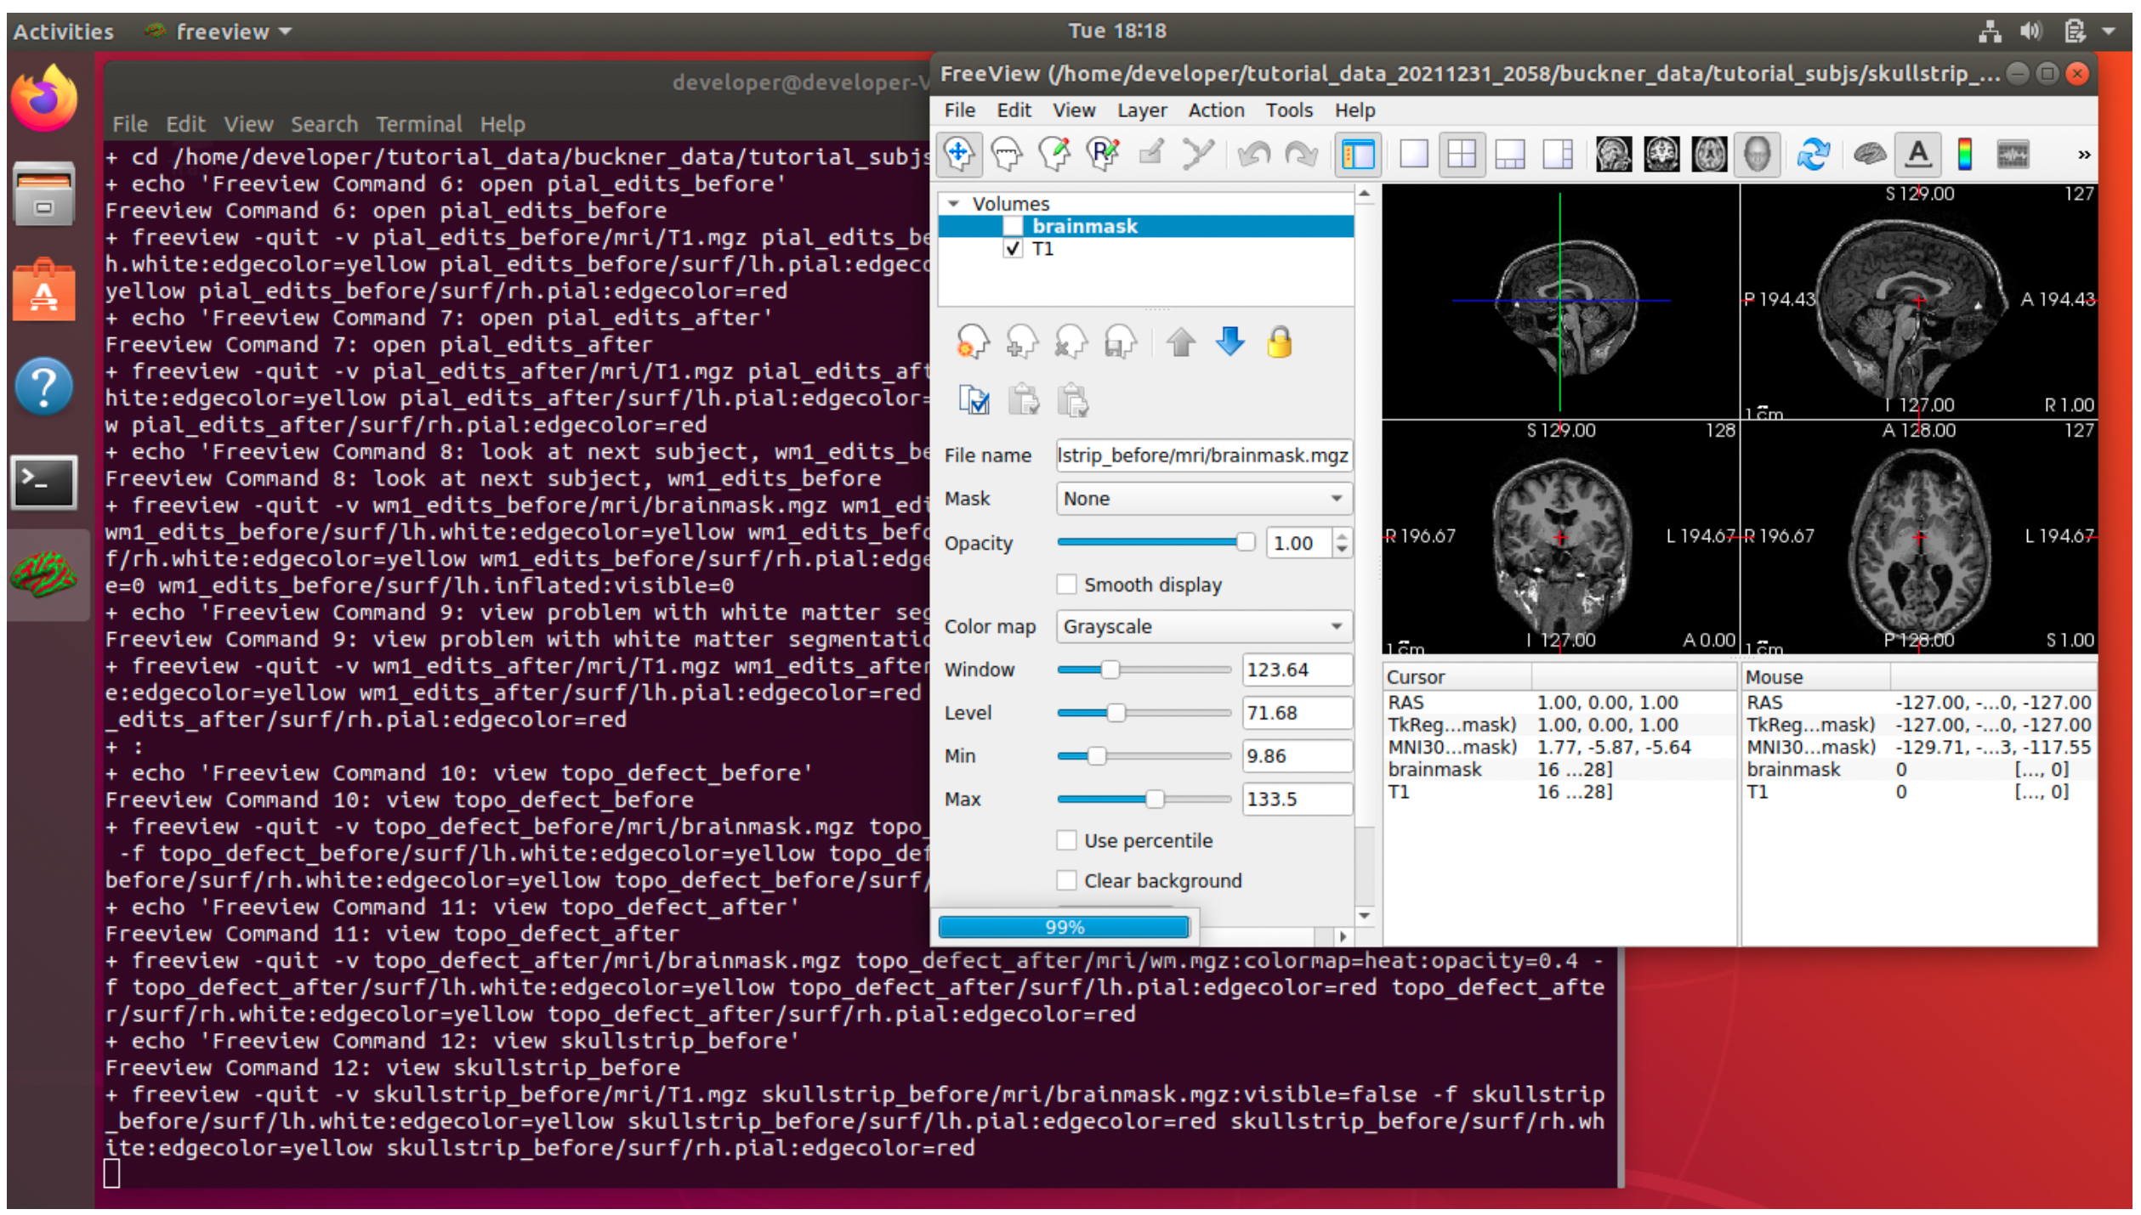Click the Window slider handle
Image resolution: width=2141 pixels, height=1215 pixels.
coord(1110,670)
